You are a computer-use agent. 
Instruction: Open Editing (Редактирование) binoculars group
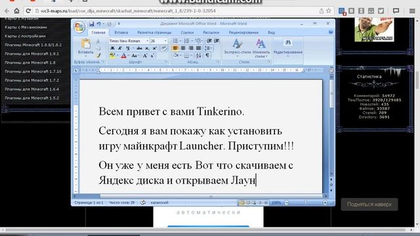point(288,47)
